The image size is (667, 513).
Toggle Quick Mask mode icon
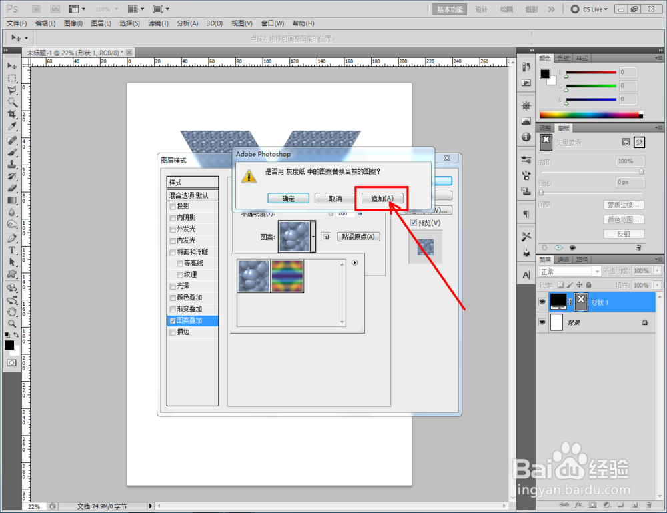coord(12,362)
